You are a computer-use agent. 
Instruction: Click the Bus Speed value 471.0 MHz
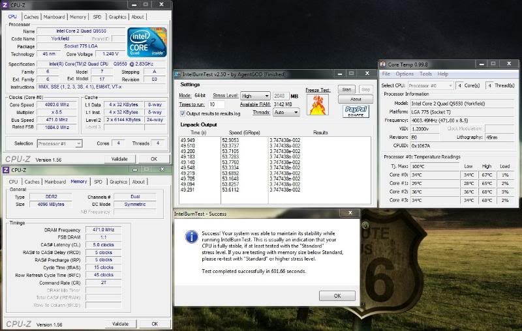[x=57, y=120]
